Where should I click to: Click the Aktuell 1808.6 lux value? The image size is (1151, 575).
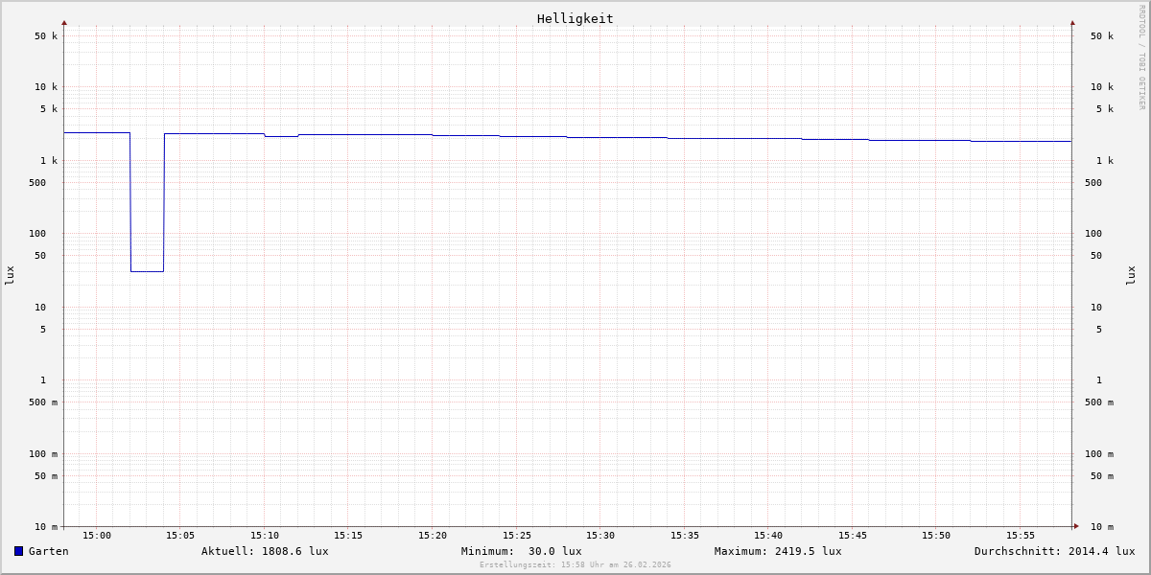point(265,551)
